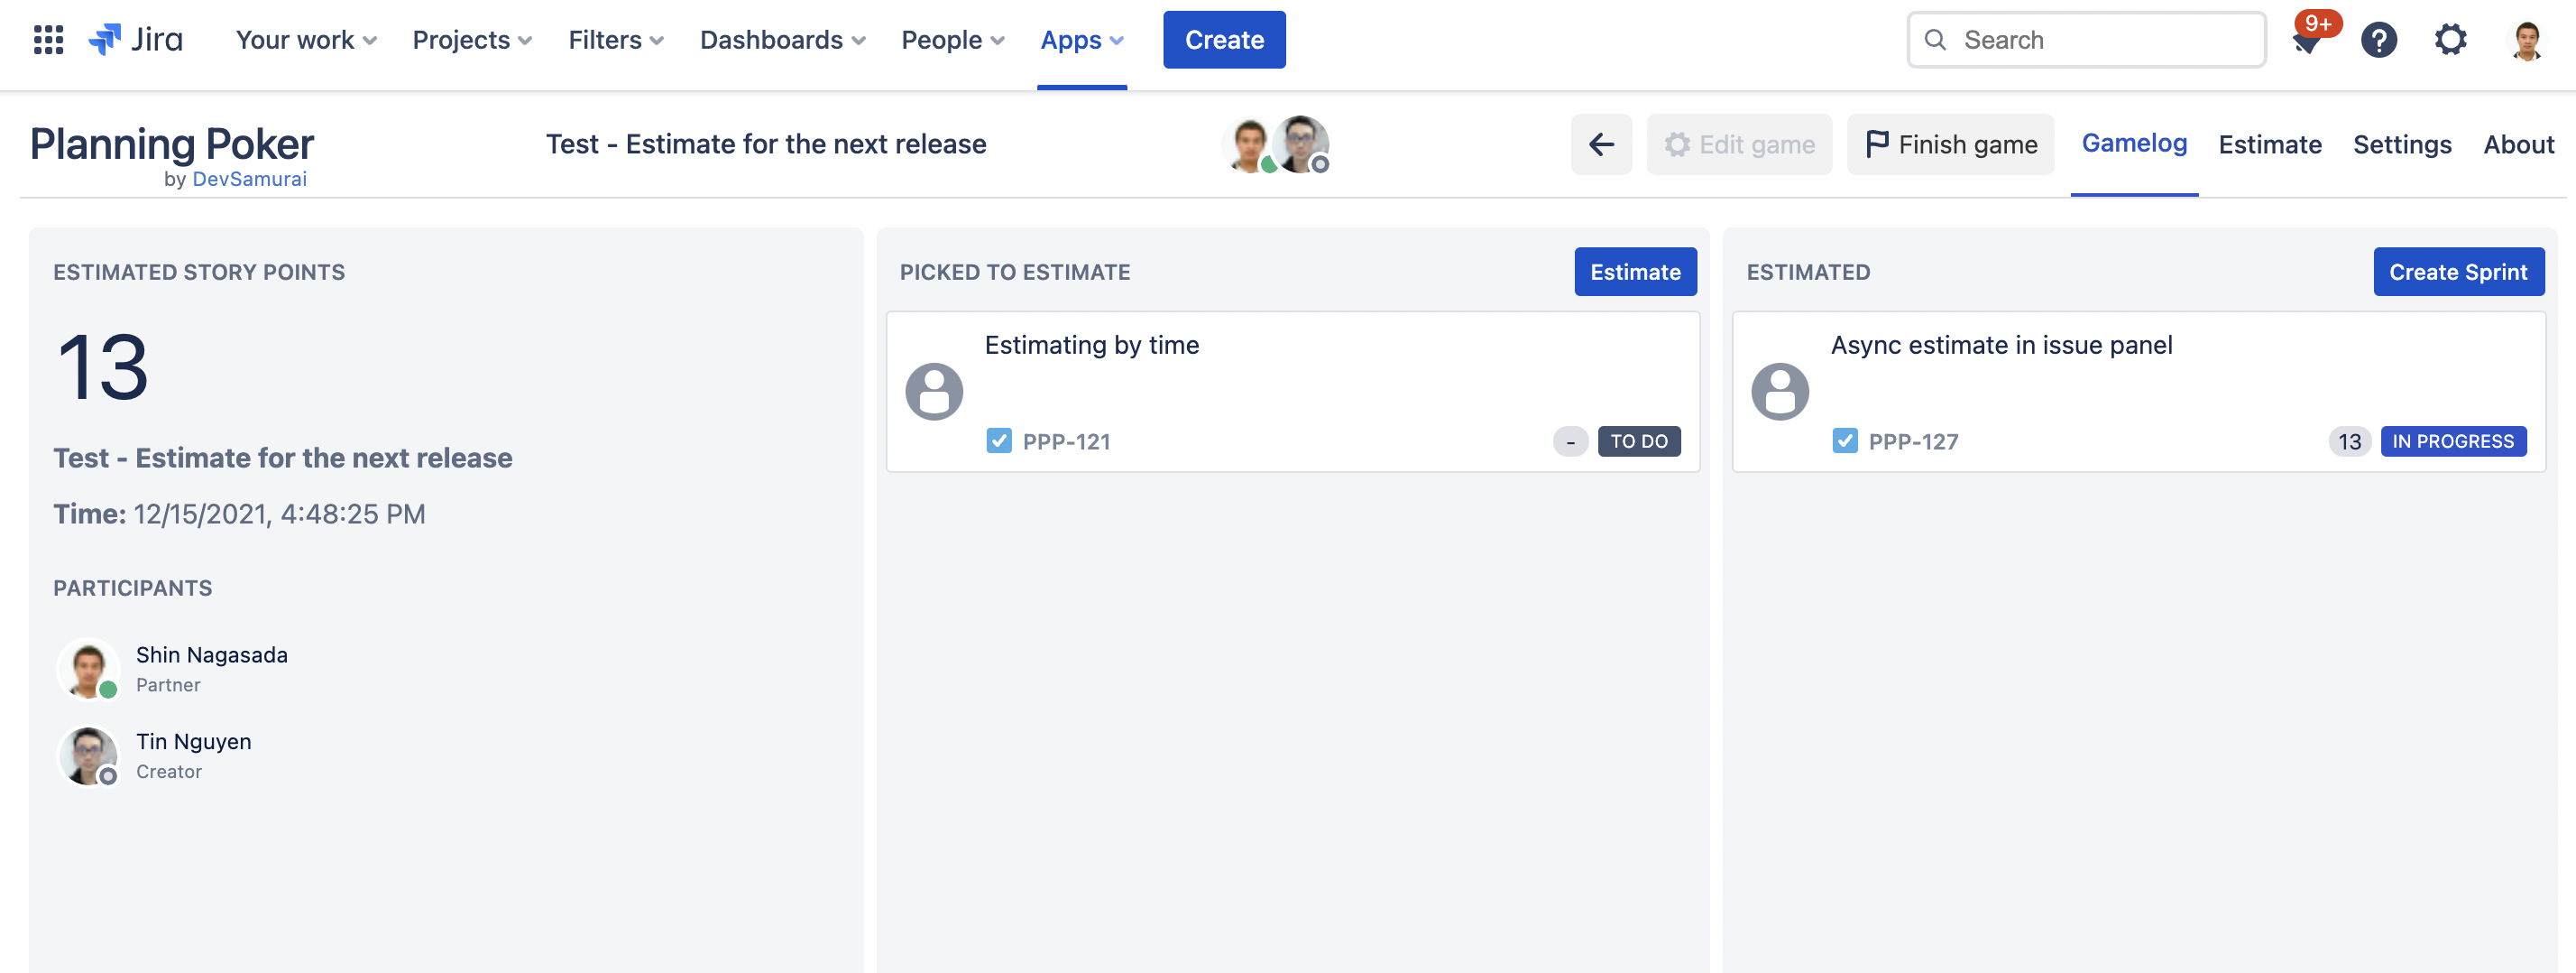Open the Apps dropdown menu
This screenshot has width=2576, height=973.
click(1082, 40)
